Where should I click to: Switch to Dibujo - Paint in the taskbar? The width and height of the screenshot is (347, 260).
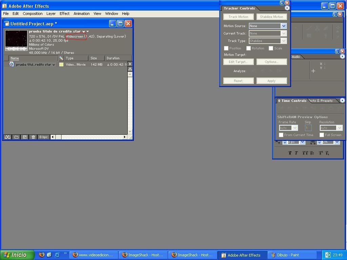point(292,255)
